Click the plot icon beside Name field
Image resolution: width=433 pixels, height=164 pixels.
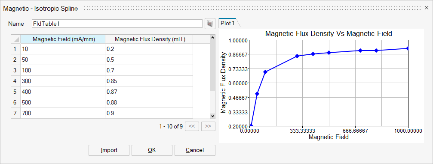click(x=210, y=24)
